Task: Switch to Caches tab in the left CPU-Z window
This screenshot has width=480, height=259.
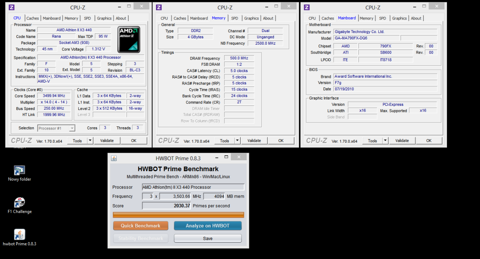Action: [x=33, y=18]
